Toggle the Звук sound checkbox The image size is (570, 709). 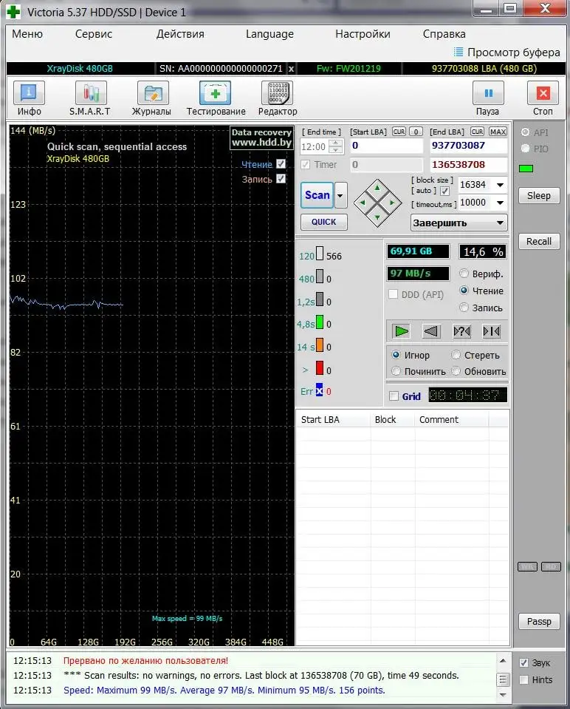(523, 663)
